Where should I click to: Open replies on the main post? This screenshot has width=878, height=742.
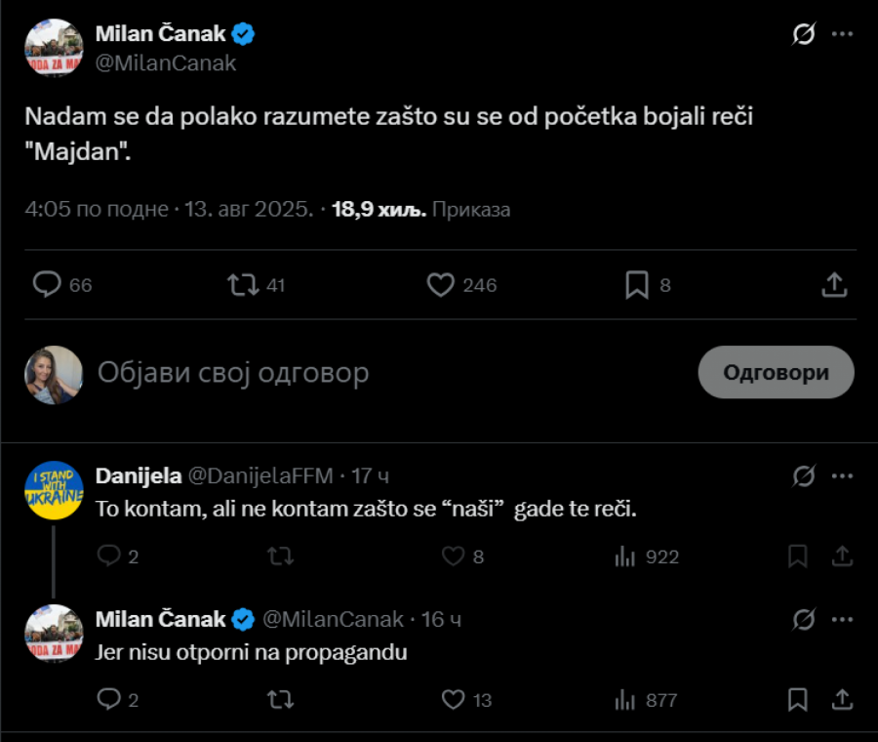[48, 285]
